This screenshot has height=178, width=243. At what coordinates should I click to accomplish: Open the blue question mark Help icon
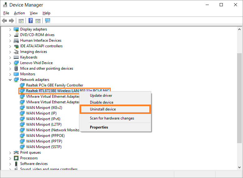(x=31, y=21)
